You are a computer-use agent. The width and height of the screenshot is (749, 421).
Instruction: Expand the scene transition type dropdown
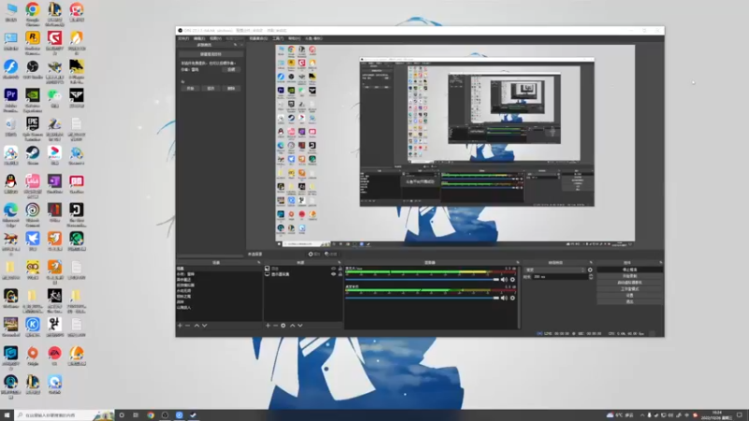coord(554,270)
